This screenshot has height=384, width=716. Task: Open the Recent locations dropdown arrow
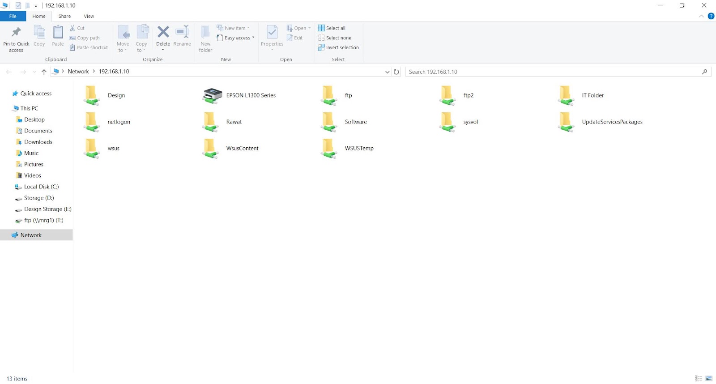coord(34,72)
